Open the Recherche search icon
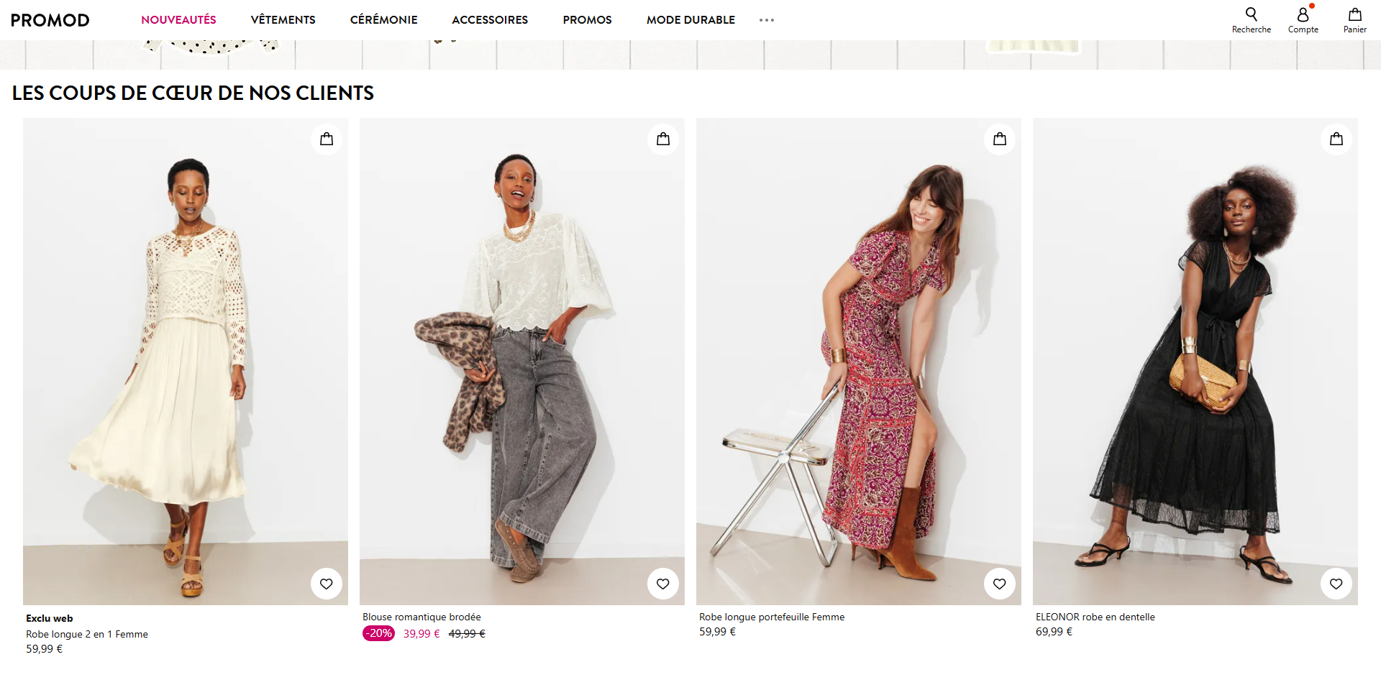Viewport: 1381px width, 685px height. (x=1251, y=20)
